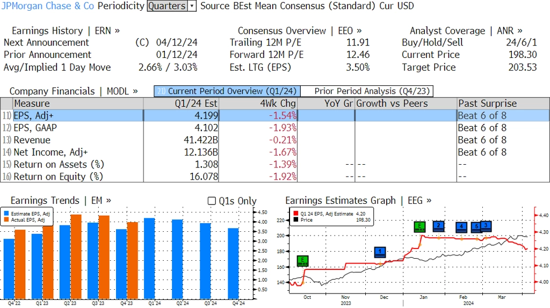Click Buy/Hold/Sell value 24/6/1
Image resolution: width=550 pixels, height=308 pixels.
521,42
